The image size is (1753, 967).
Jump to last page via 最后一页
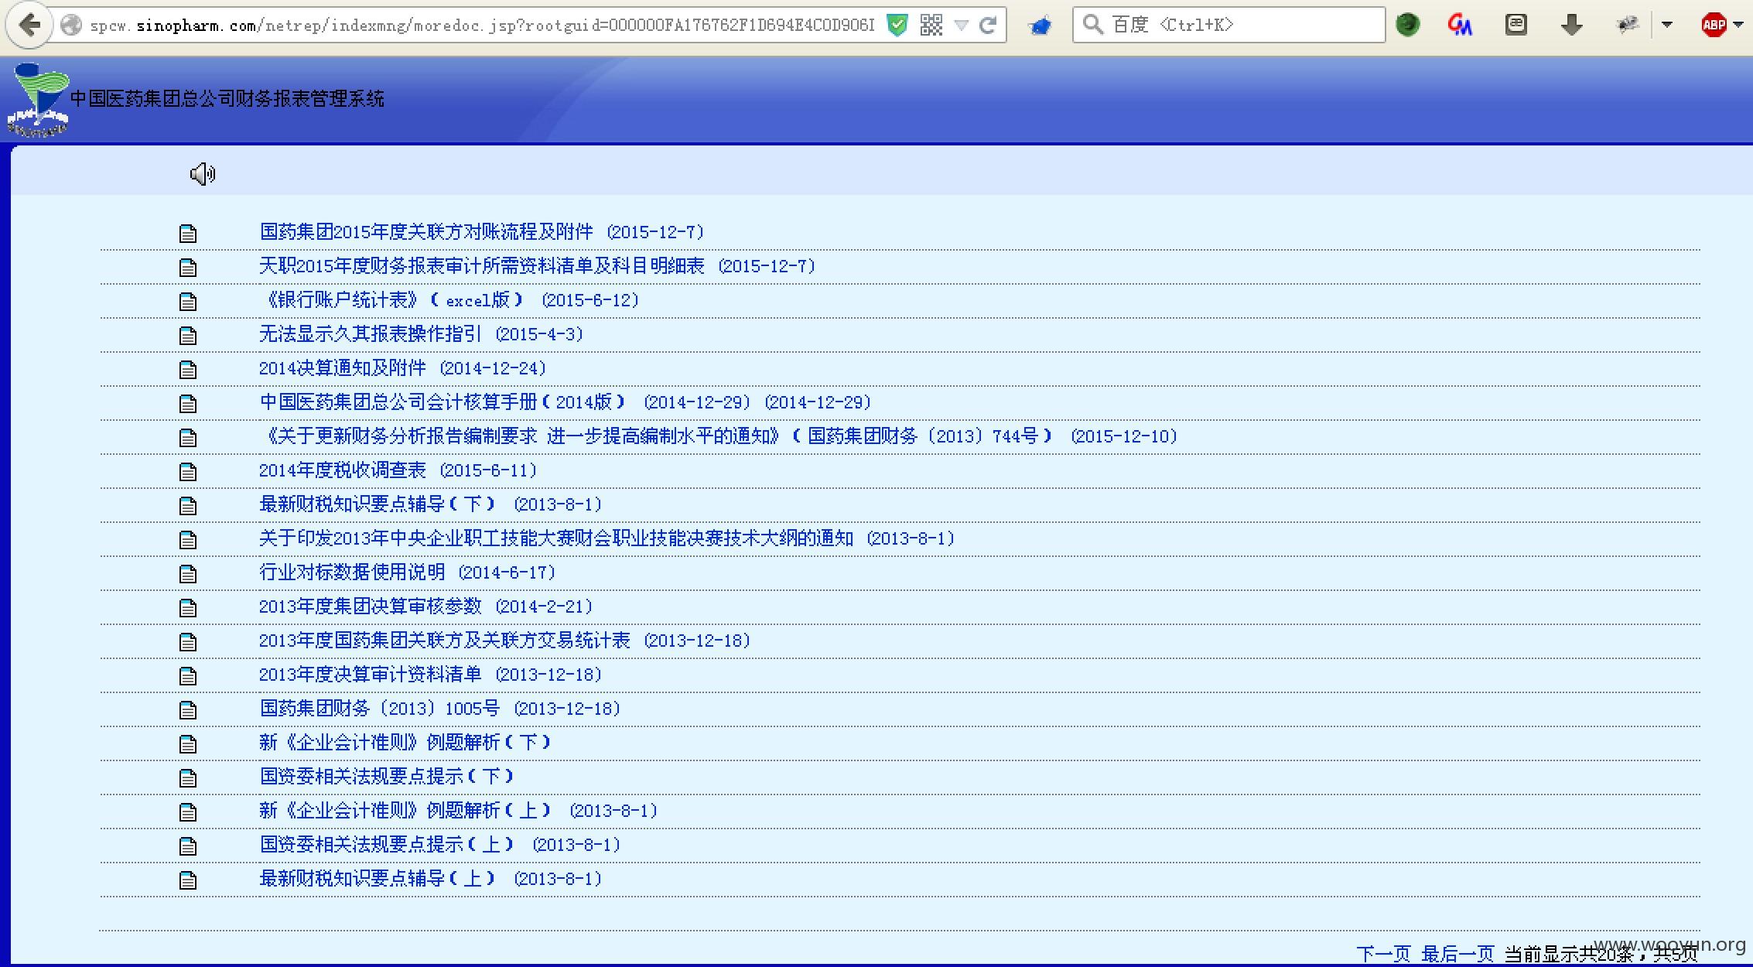pos(1458,953)
